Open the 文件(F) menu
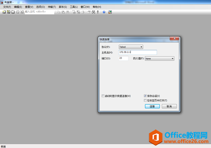Image resolution: width=211 pixels, height=148 pixels. pos(7,7)
